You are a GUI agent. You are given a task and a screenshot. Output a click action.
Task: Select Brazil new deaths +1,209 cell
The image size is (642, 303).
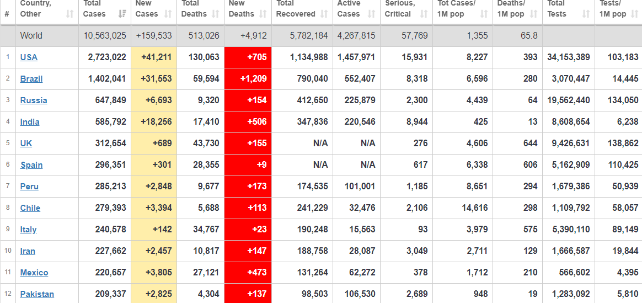tap(248, 78)
